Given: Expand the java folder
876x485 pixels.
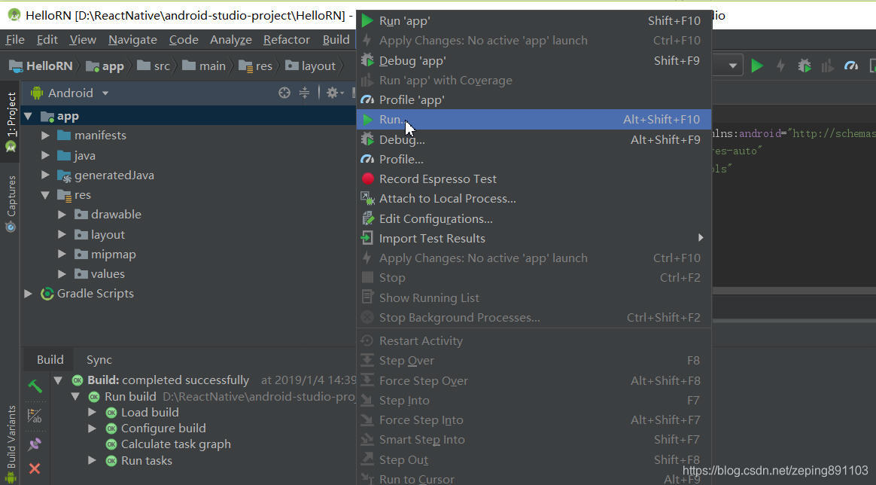Looking at the screenshot, I should pyautogui.click(x=45, y=155).
